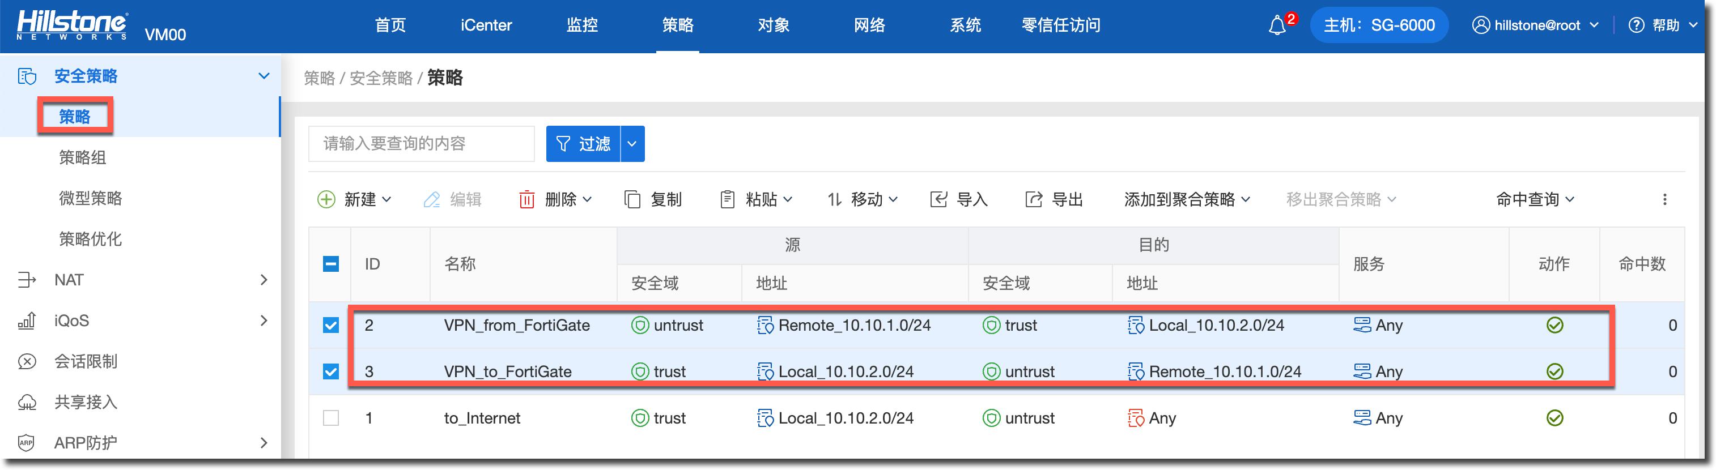
Task: Toggle the select-all header checkbox
Action: point(331,264)
